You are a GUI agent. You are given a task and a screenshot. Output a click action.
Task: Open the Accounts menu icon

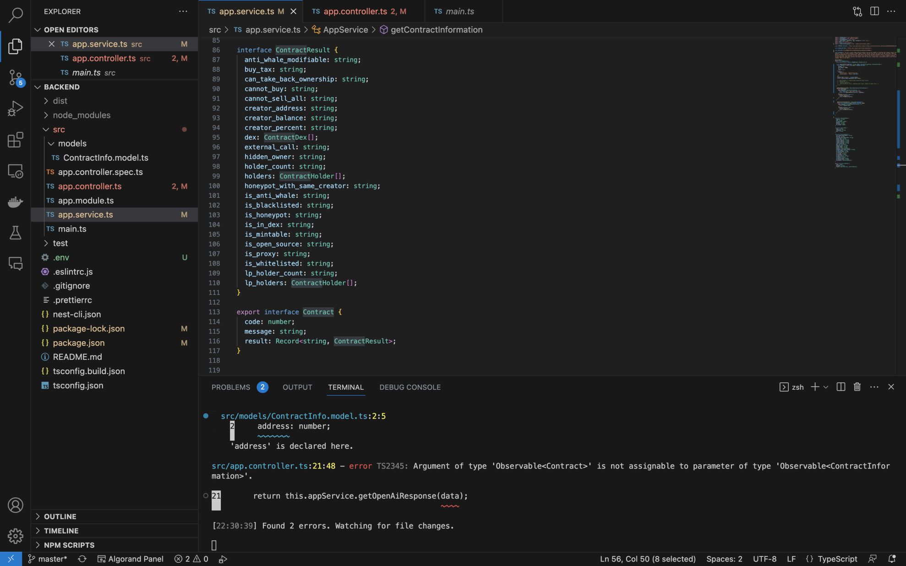[15, 505]
